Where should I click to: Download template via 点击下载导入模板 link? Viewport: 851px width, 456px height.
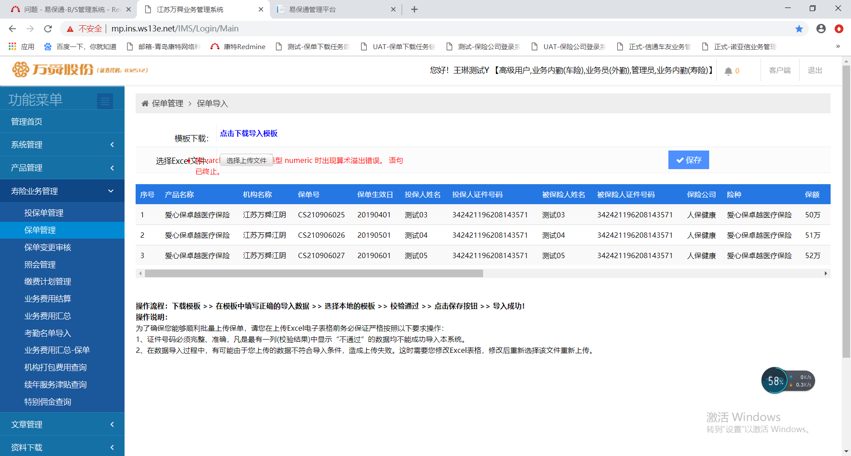pyautogui.click(x=249, y=134)
